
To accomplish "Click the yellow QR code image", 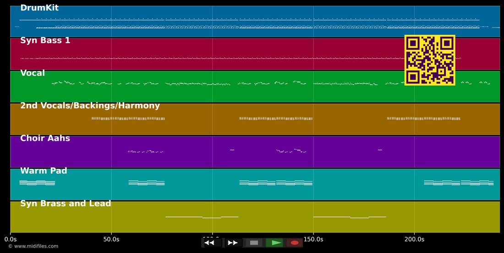I will point(430,60).
